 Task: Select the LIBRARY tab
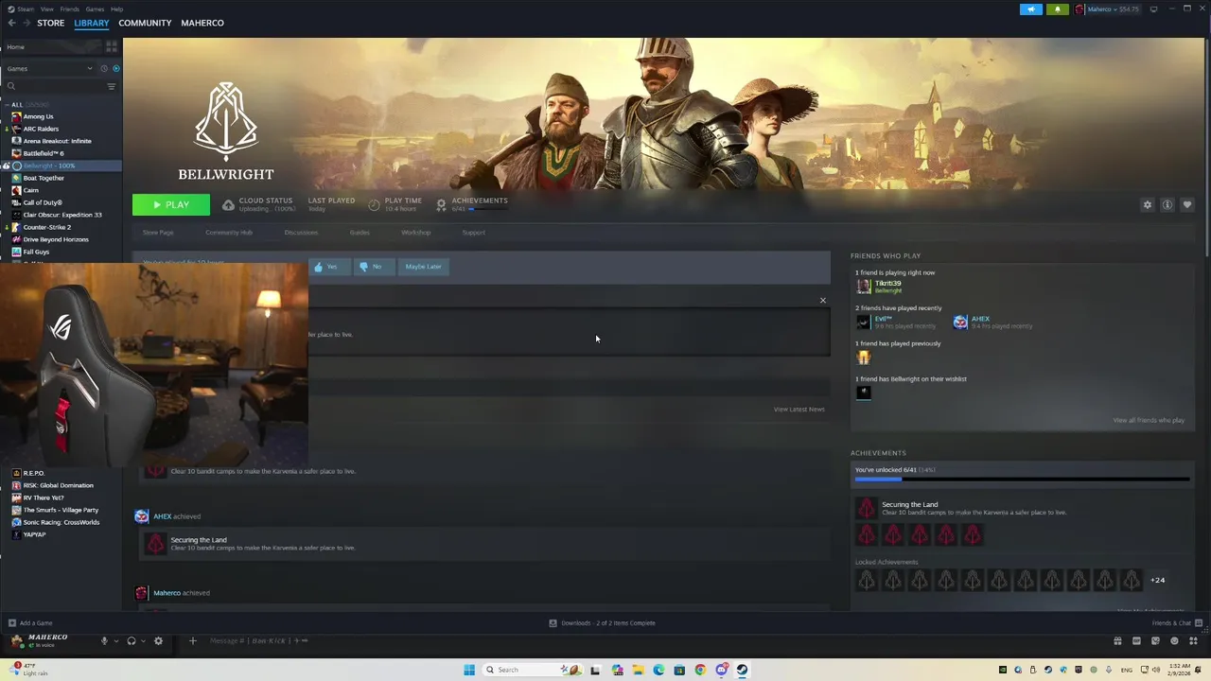[92, 23]
